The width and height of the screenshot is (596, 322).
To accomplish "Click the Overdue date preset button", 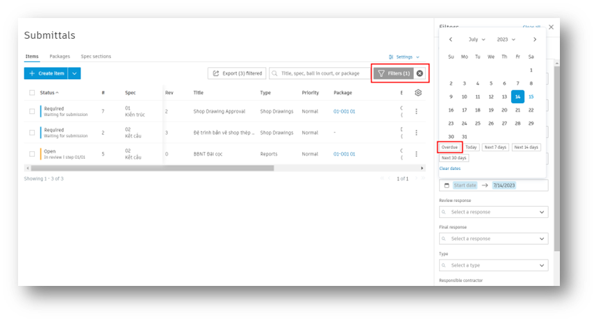I will click(449, 147).
